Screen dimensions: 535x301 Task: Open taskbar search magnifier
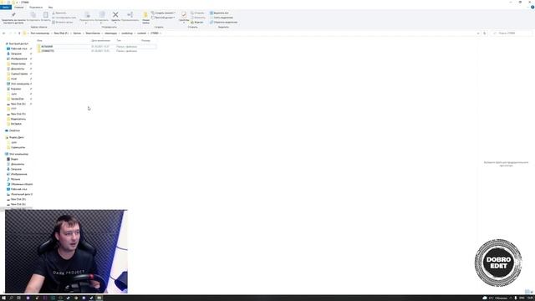[11, 298]
